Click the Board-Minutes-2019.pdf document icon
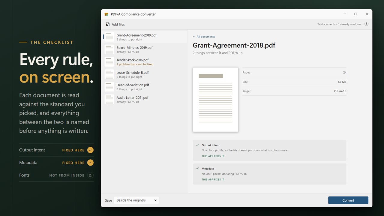The width and height of the screenshot is (384, 216). tap(109, 49)
